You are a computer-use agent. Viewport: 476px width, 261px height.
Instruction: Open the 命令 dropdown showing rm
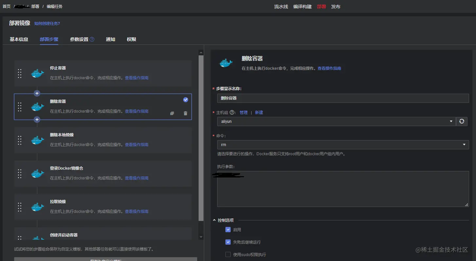pyautogui.click(x=343, y=145)
